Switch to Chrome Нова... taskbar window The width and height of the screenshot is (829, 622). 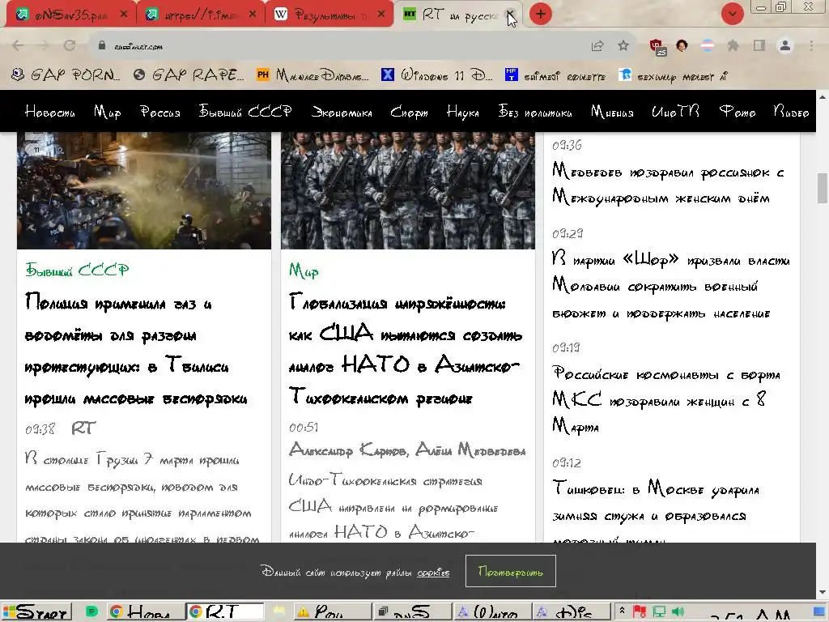tap(146, 612)
